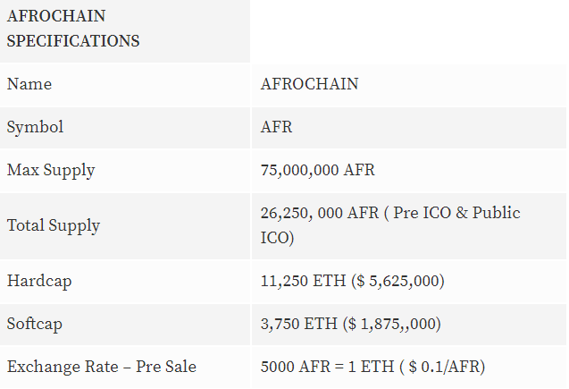569x389 pixels.
Task: Select the Symbol label cell
Action: (x=125, y=128)
